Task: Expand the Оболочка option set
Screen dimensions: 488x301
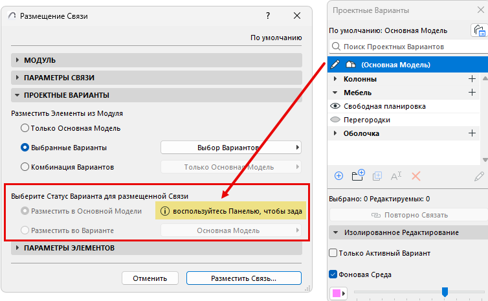Action: [x=335, y=133]
